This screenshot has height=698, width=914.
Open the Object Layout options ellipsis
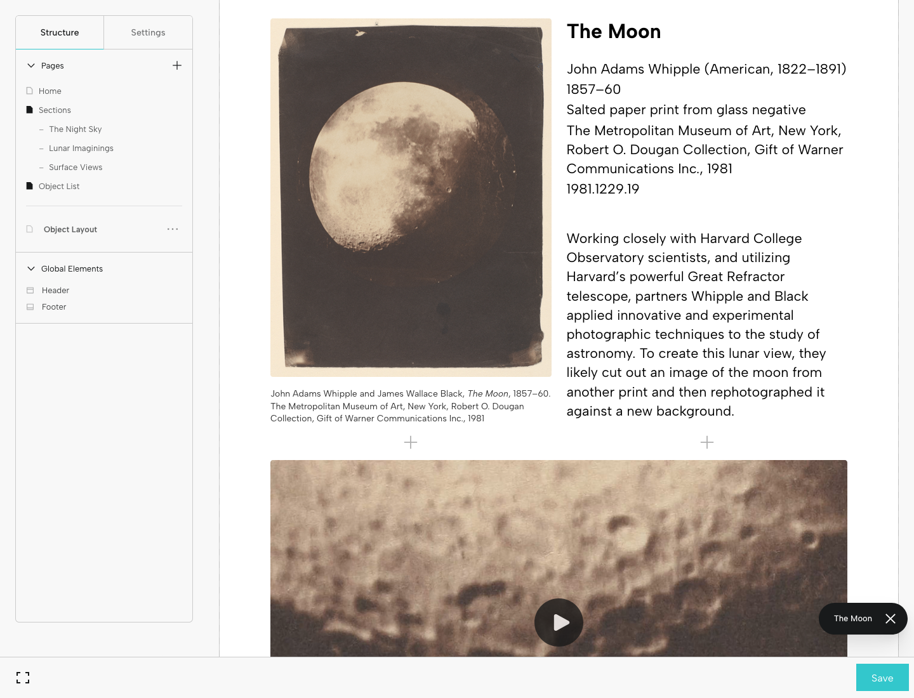[x=173, y=229]
